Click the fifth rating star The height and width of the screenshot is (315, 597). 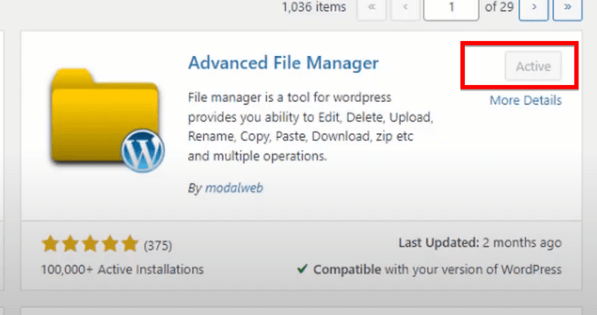pos(129,245)
